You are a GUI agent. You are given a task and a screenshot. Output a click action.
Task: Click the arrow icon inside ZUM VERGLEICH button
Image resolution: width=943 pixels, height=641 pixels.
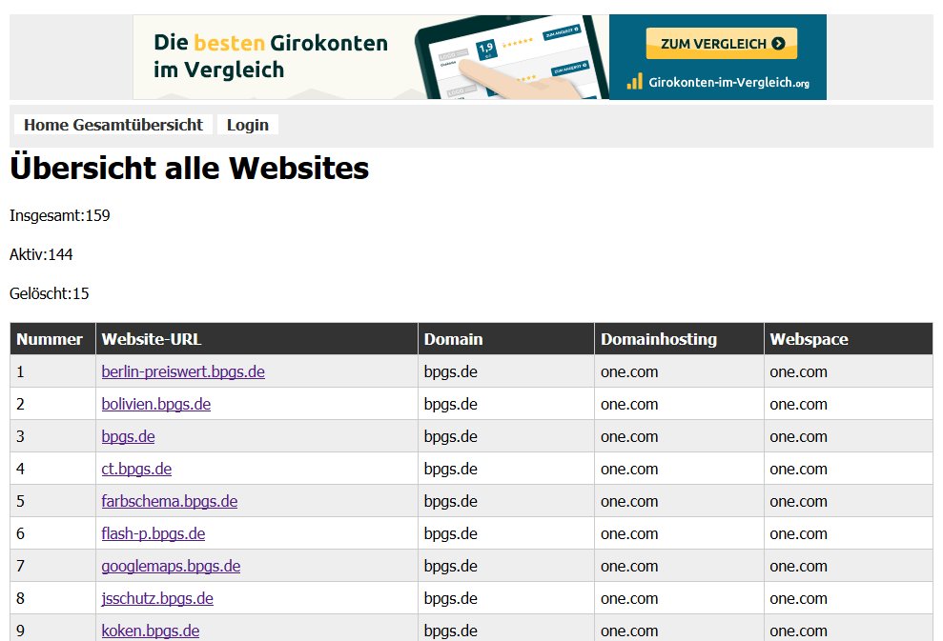click(779, 43)
